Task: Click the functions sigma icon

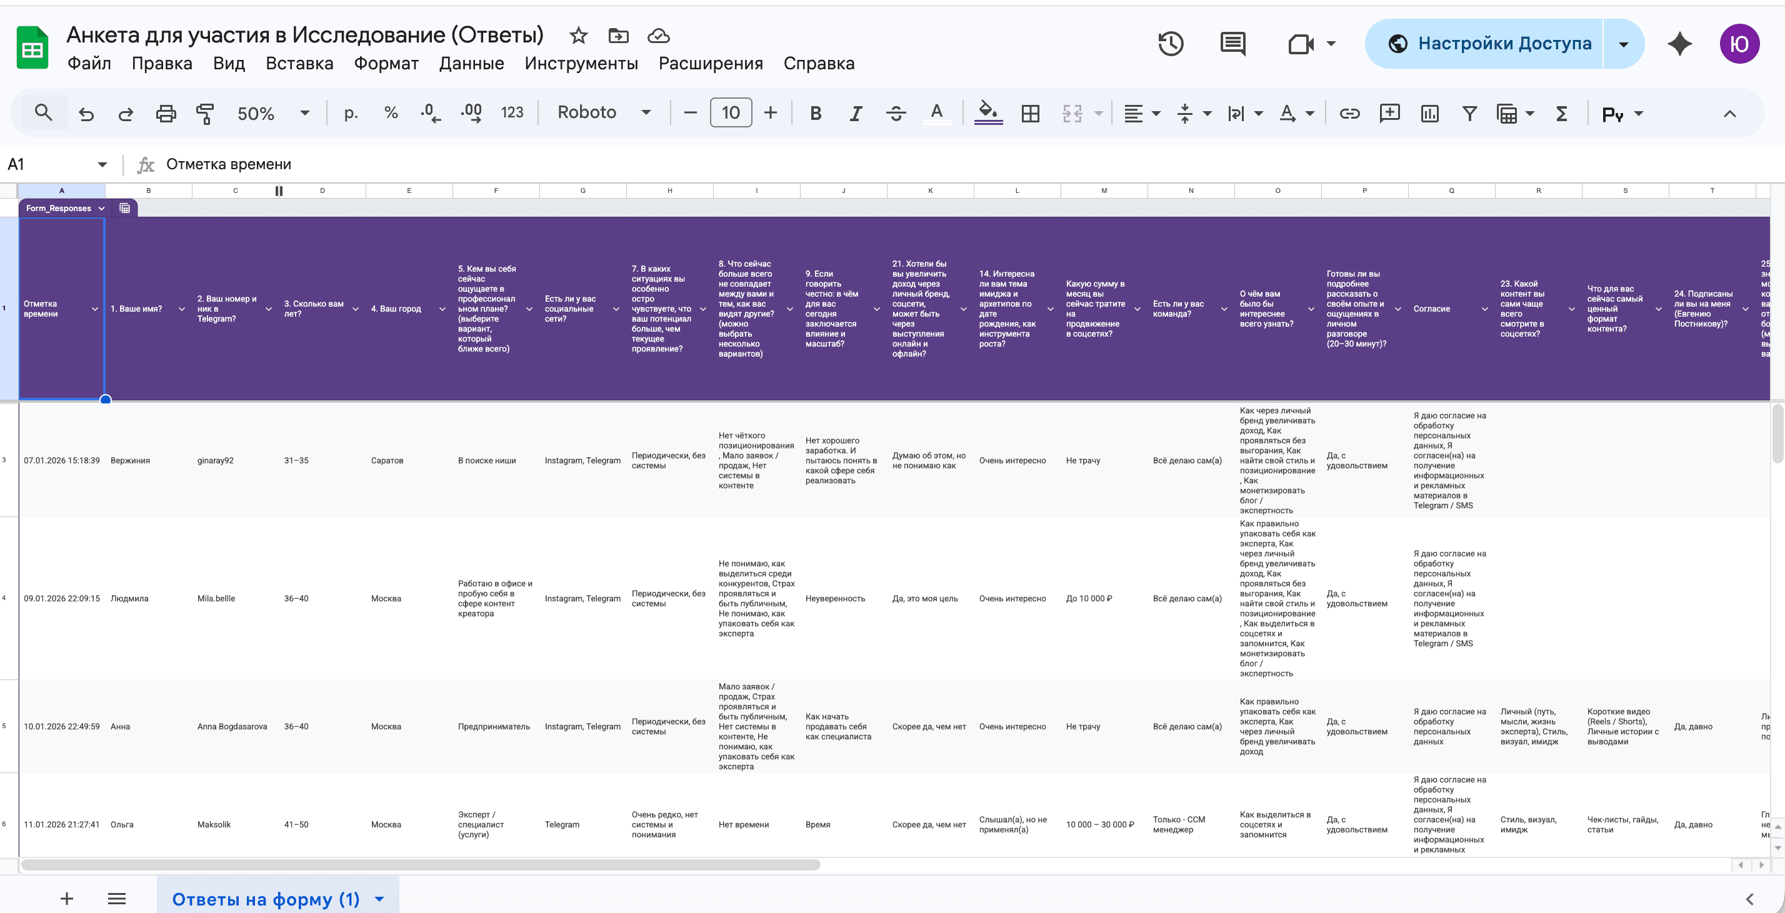Action: (x=1561, y=113)
